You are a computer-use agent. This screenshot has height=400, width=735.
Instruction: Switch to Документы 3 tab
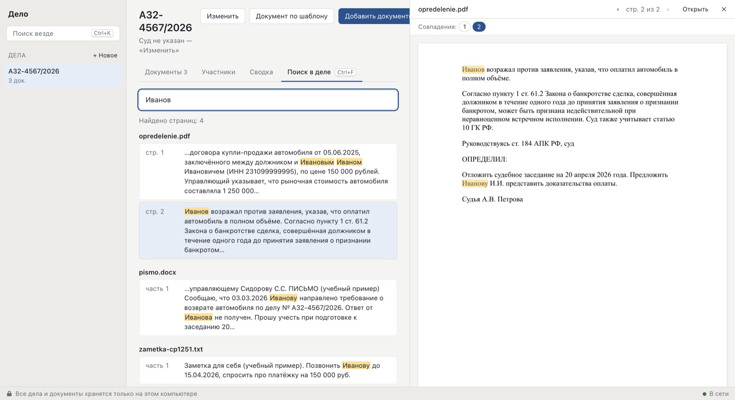pyautogui.click(x=166, y=72)
